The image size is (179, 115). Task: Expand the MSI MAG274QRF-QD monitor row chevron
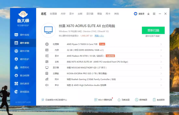[161, 68]
